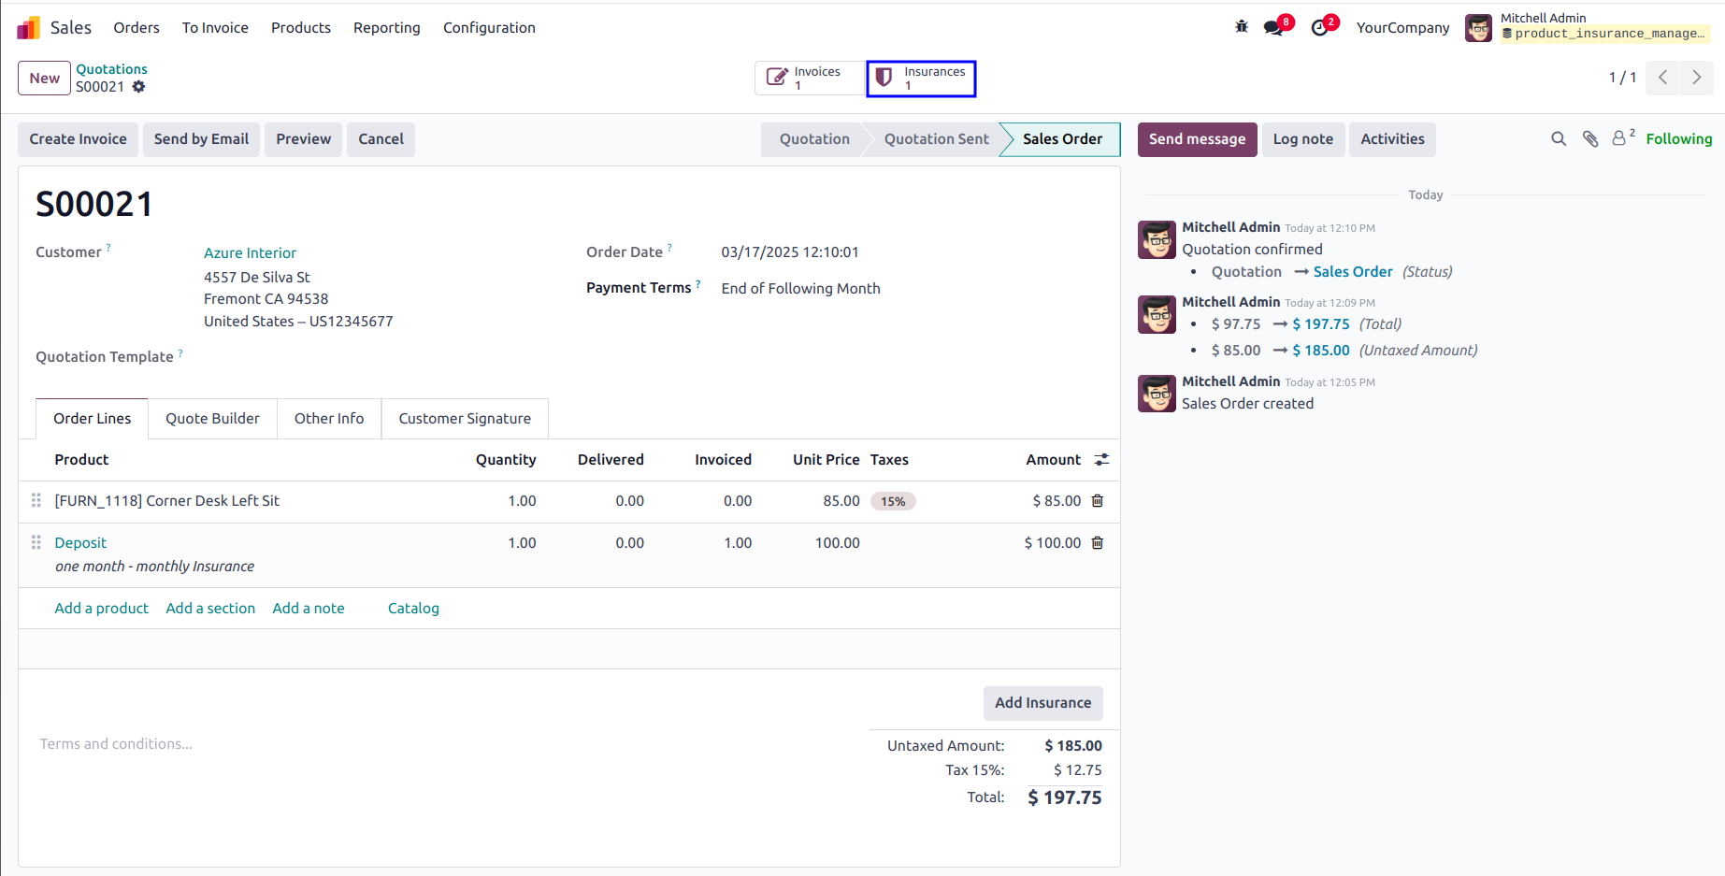Go to next record with right chevron
The width and height of the screenshot is (1725, 876).
coord(1697,78)
